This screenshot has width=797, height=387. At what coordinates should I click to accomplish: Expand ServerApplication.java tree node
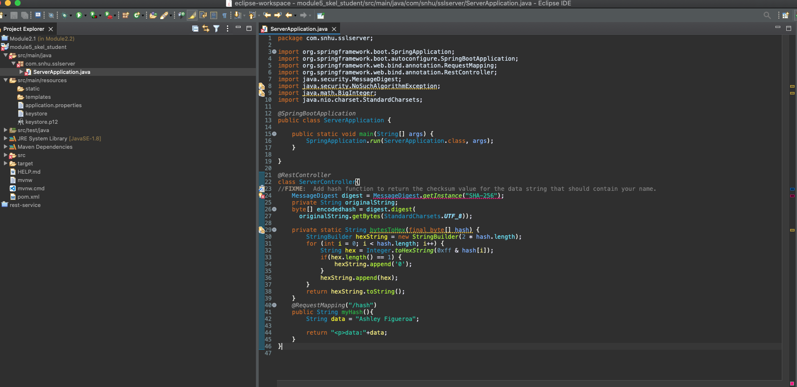point(21,72)
